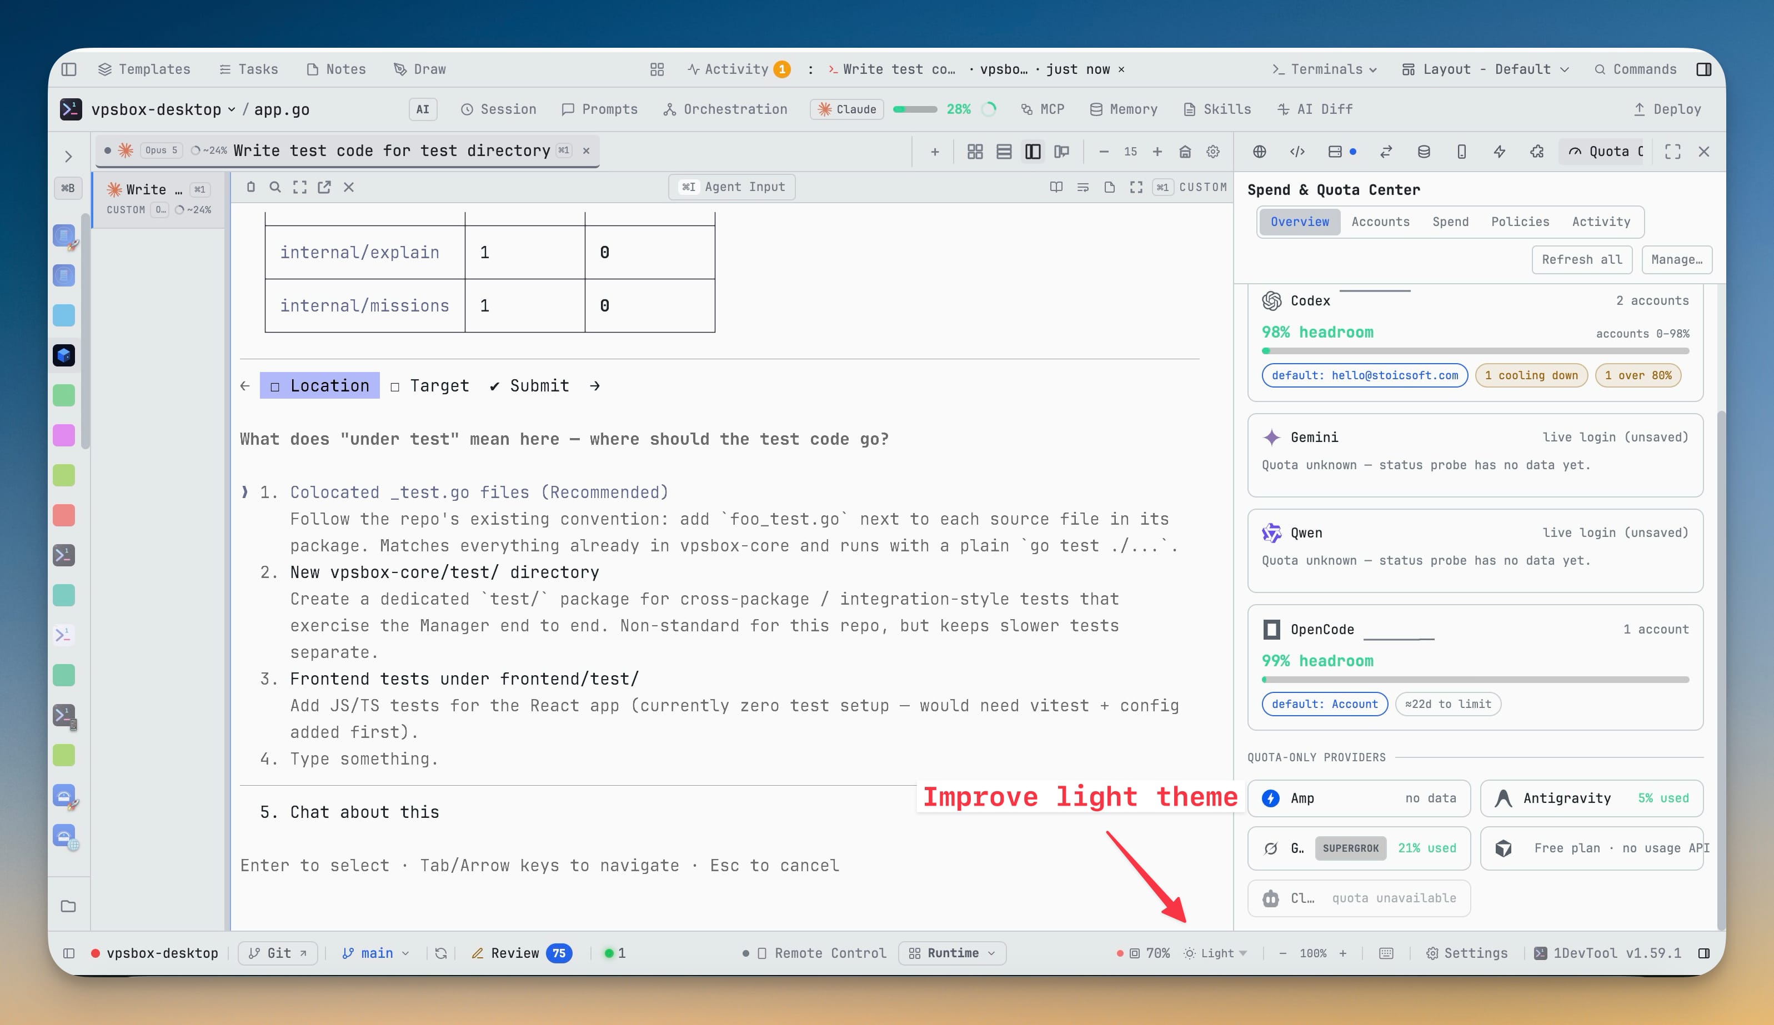Toggle the ⌘B sidebar shortcut button
Viewport: 1774px width, 1025px height.
pos(68,188)
